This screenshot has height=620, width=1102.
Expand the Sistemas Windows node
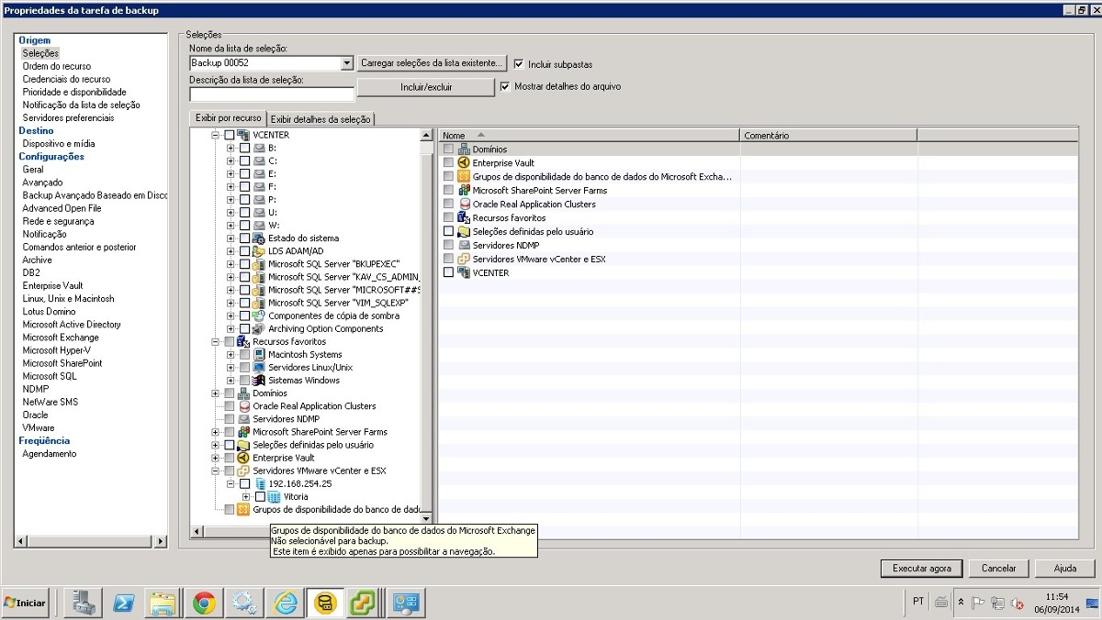tap(231, 380)
